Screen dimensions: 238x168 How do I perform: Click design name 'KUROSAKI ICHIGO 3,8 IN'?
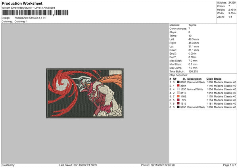[x=30, y=18]
